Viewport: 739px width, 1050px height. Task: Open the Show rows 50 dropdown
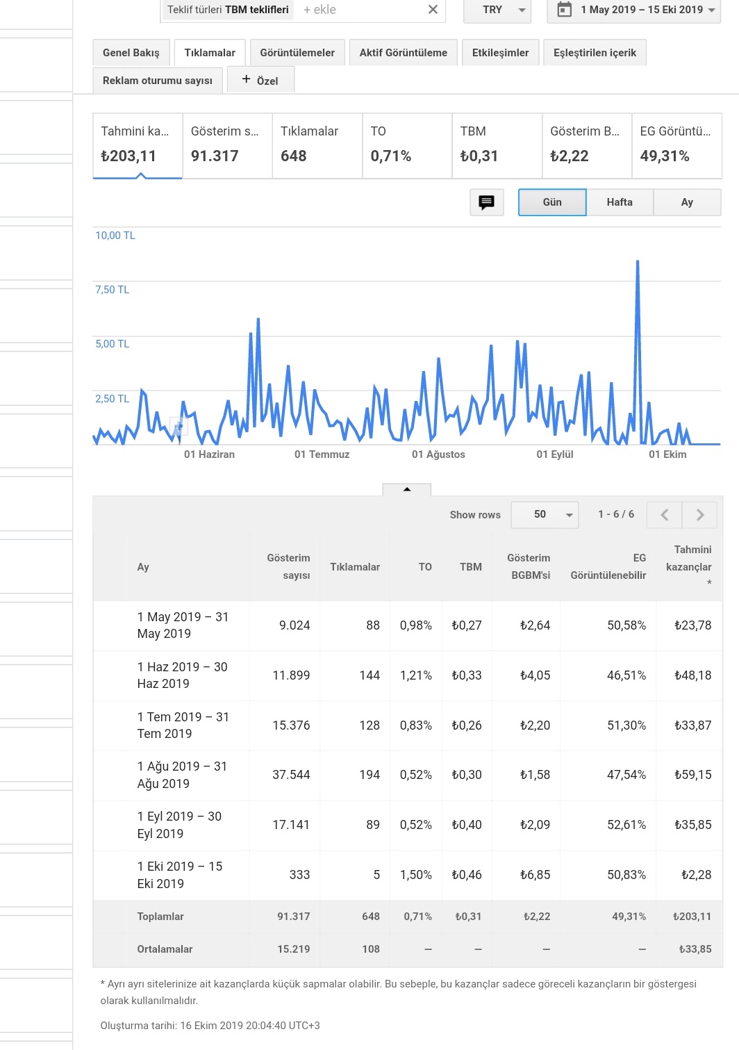545,515
